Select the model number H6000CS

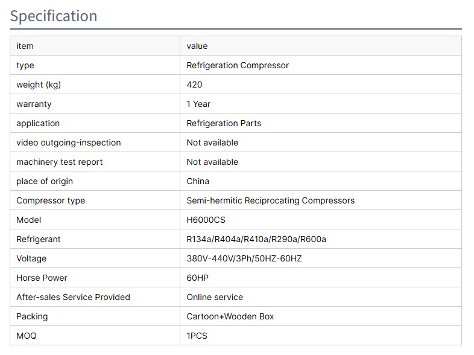click(206, 220)
